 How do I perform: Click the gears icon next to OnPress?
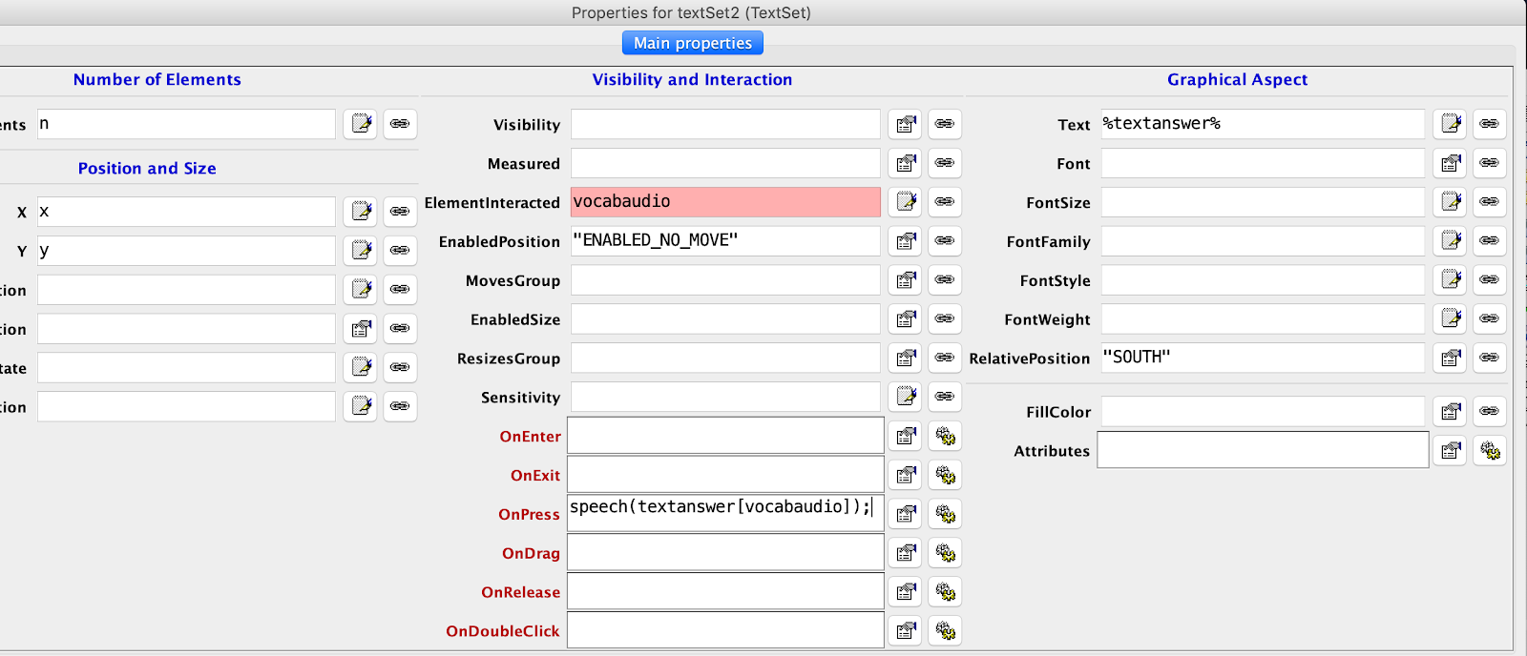coord(945,514)
